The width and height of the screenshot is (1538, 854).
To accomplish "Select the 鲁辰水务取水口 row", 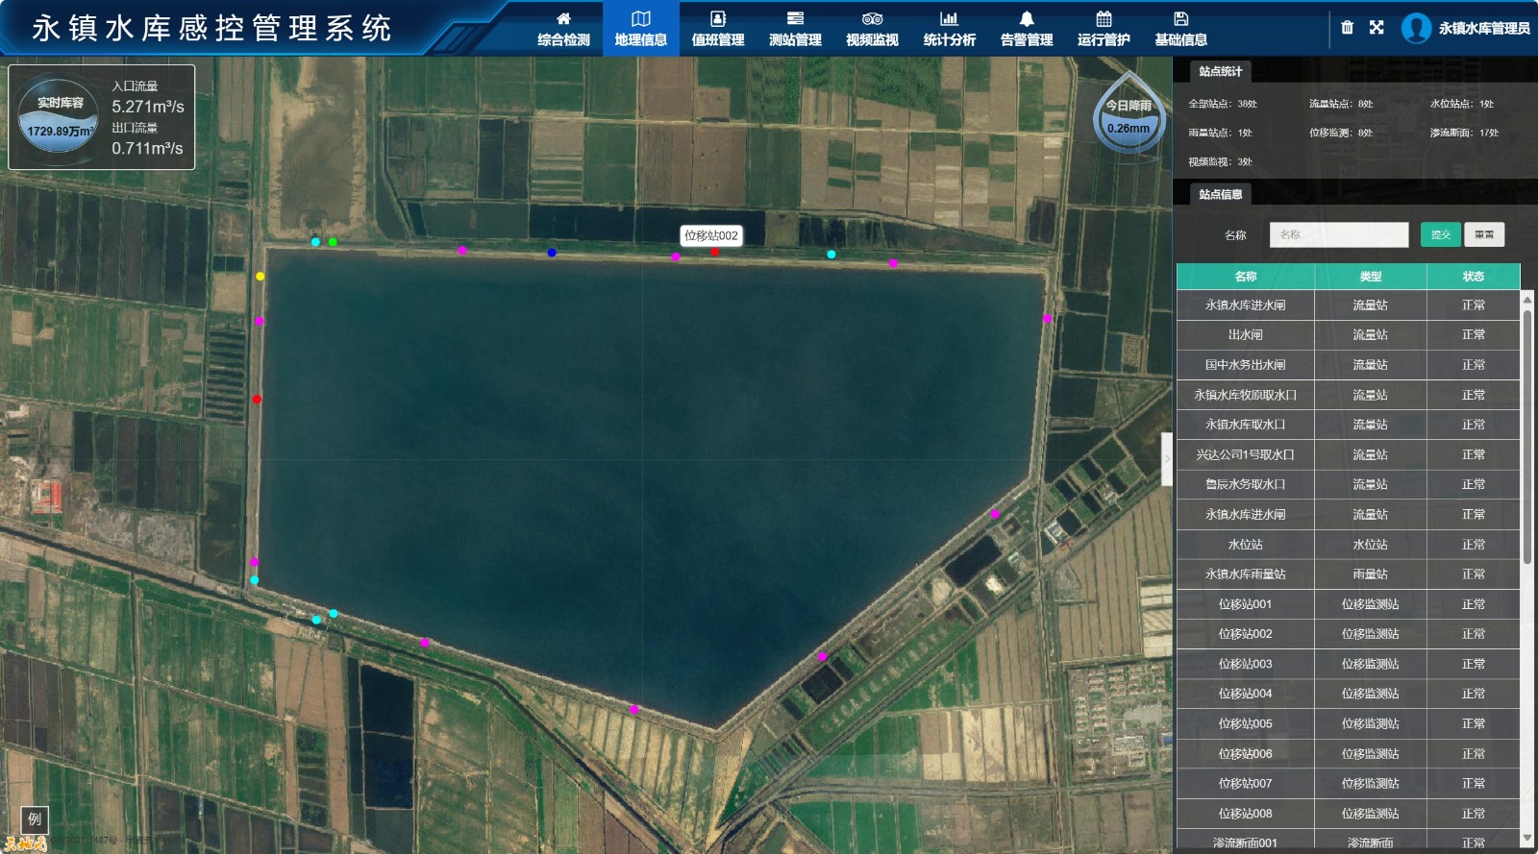I will [1348, 485].
